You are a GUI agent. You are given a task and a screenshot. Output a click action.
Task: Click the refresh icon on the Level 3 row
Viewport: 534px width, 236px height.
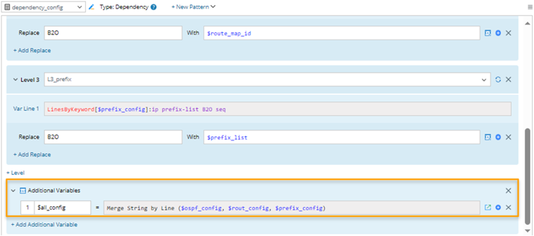[498, 79]
